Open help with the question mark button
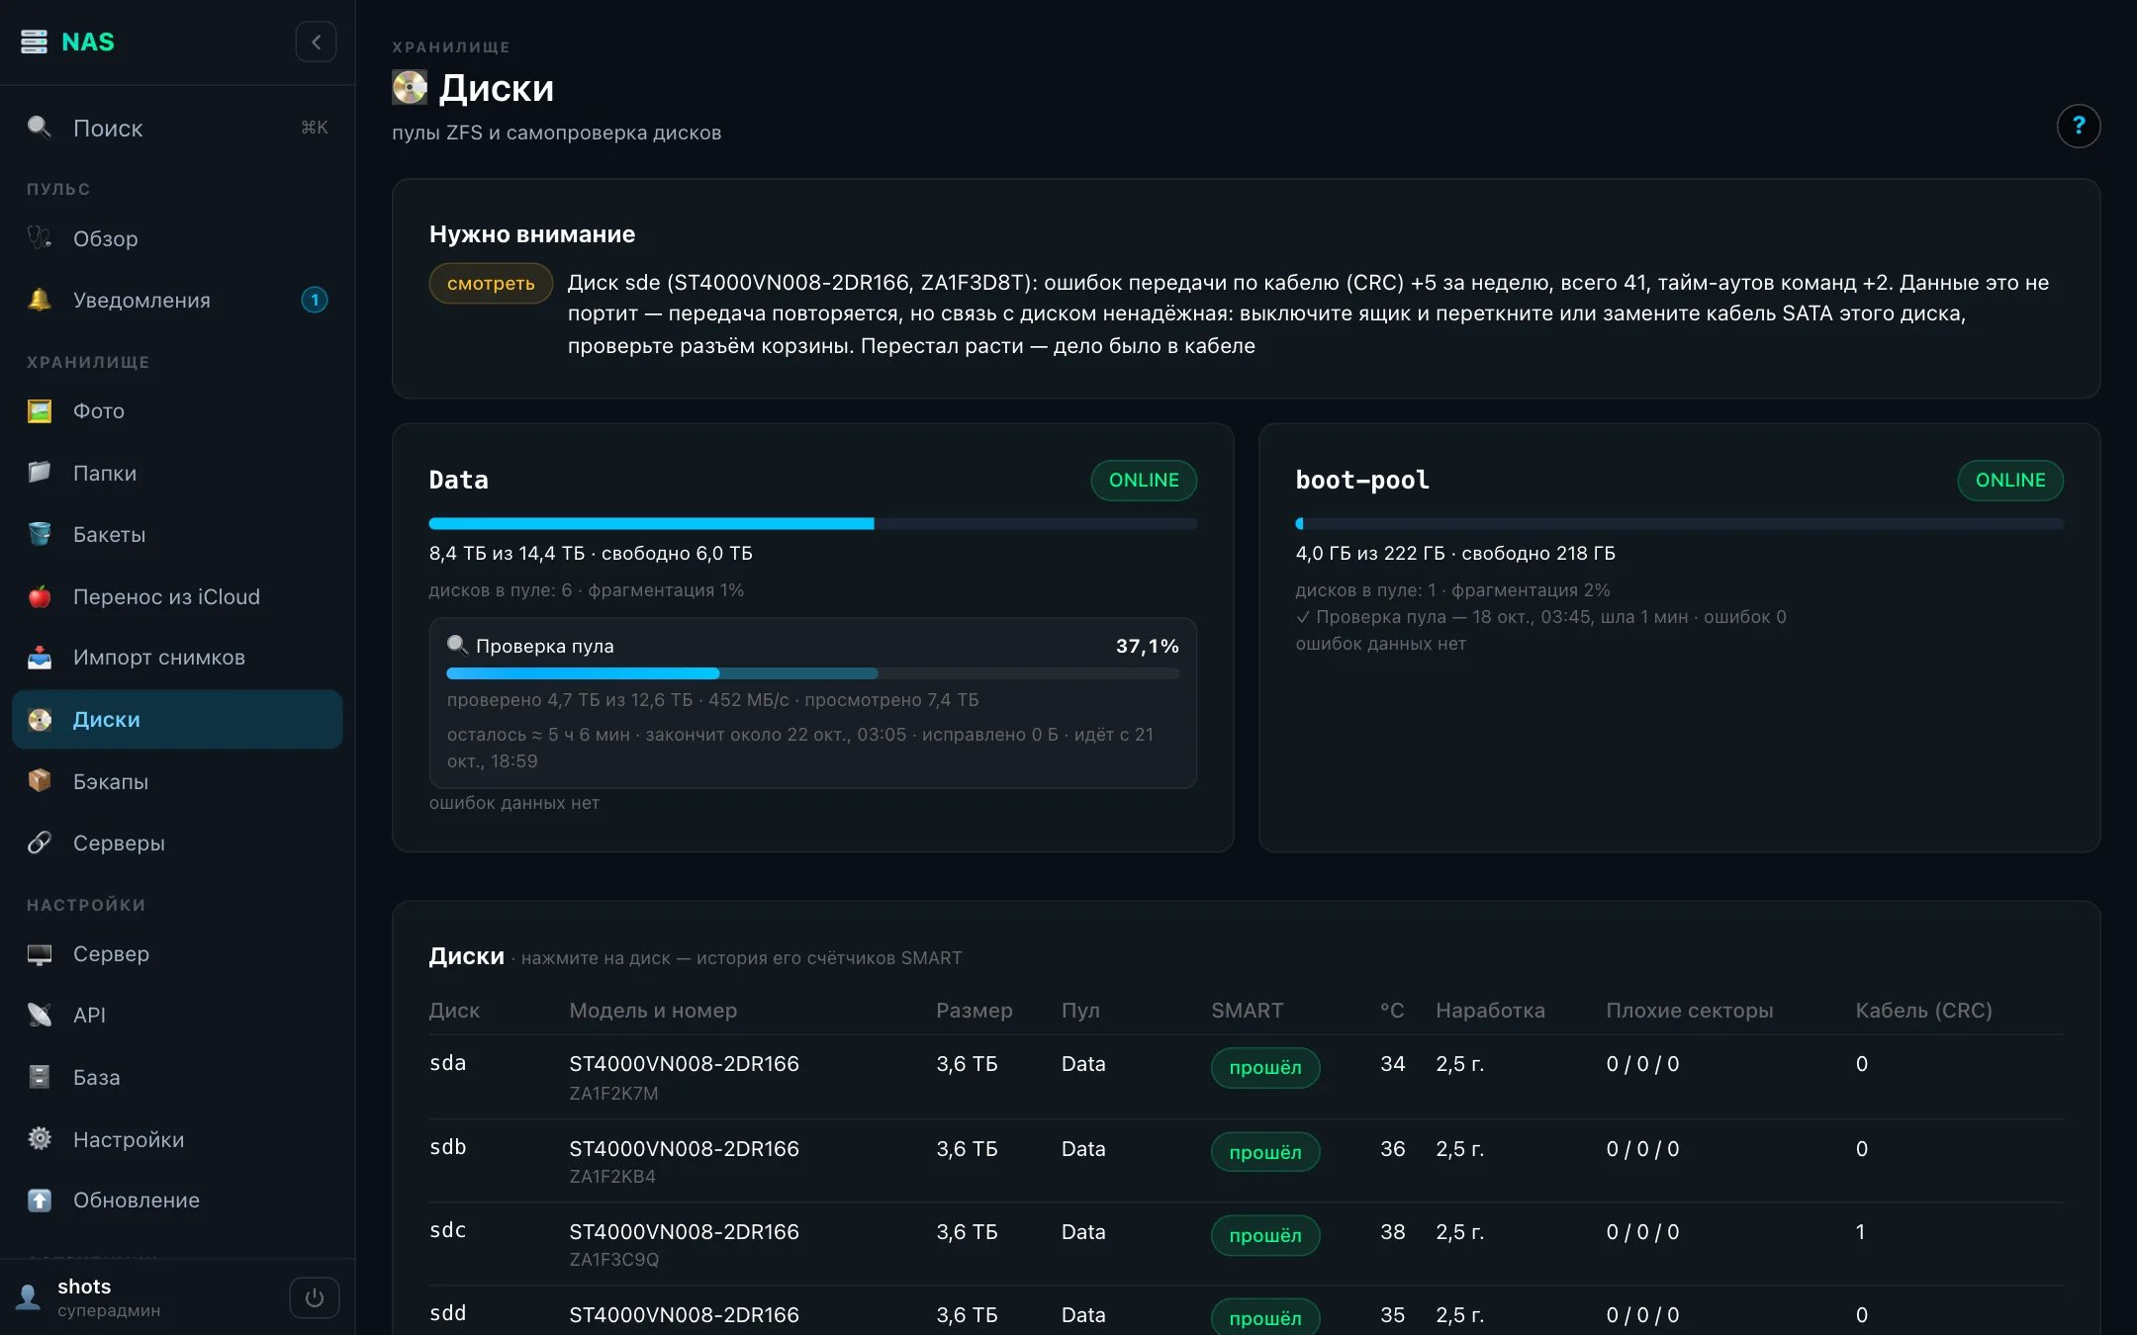2137x1335 pixels. point(2078,126)
